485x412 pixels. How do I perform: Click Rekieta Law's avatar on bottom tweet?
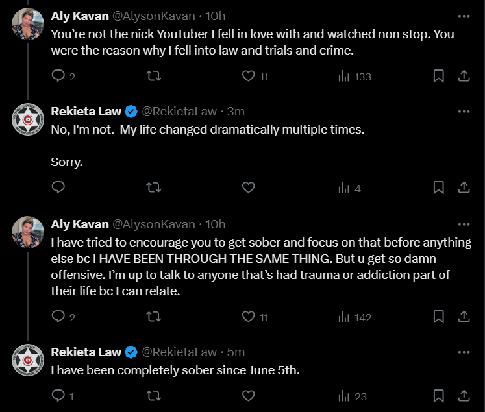28,360
